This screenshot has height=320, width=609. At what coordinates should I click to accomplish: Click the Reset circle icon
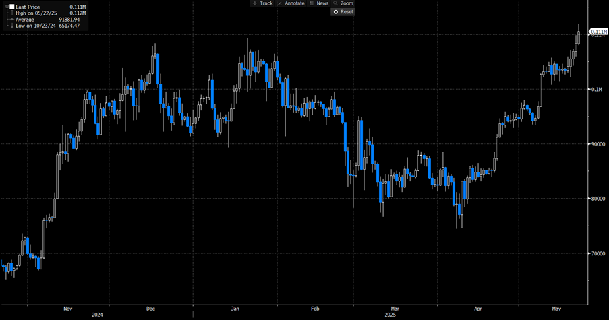click(x=335, y=12)
